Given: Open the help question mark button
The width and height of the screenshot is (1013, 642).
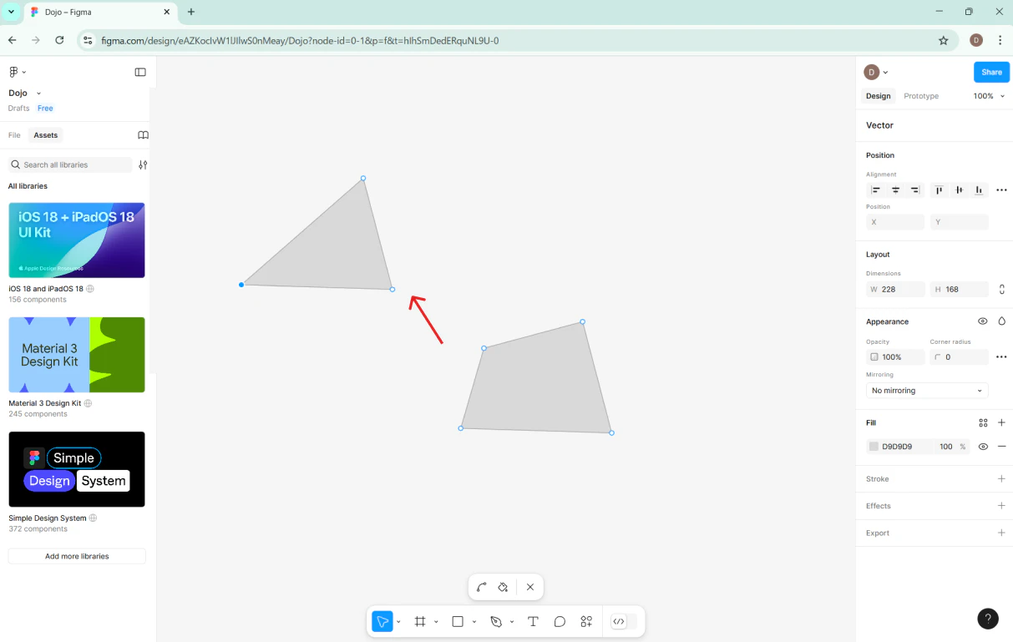Looking at the screenshot, I should 988,619.
